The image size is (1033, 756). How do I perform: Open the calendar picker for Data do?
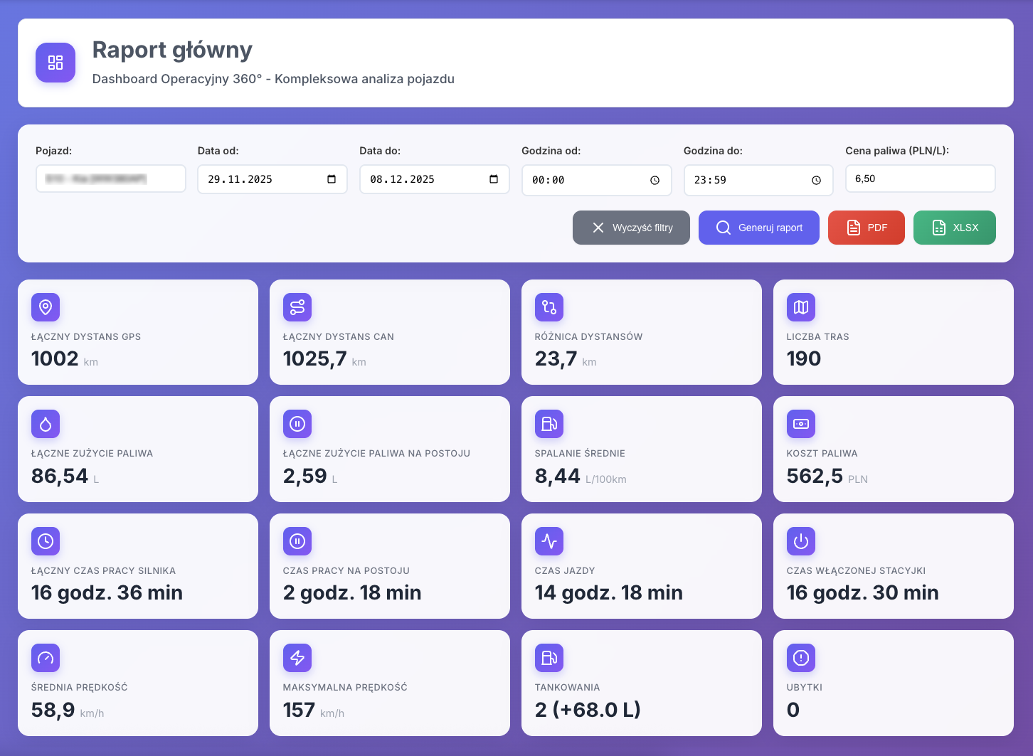point(494,179)
